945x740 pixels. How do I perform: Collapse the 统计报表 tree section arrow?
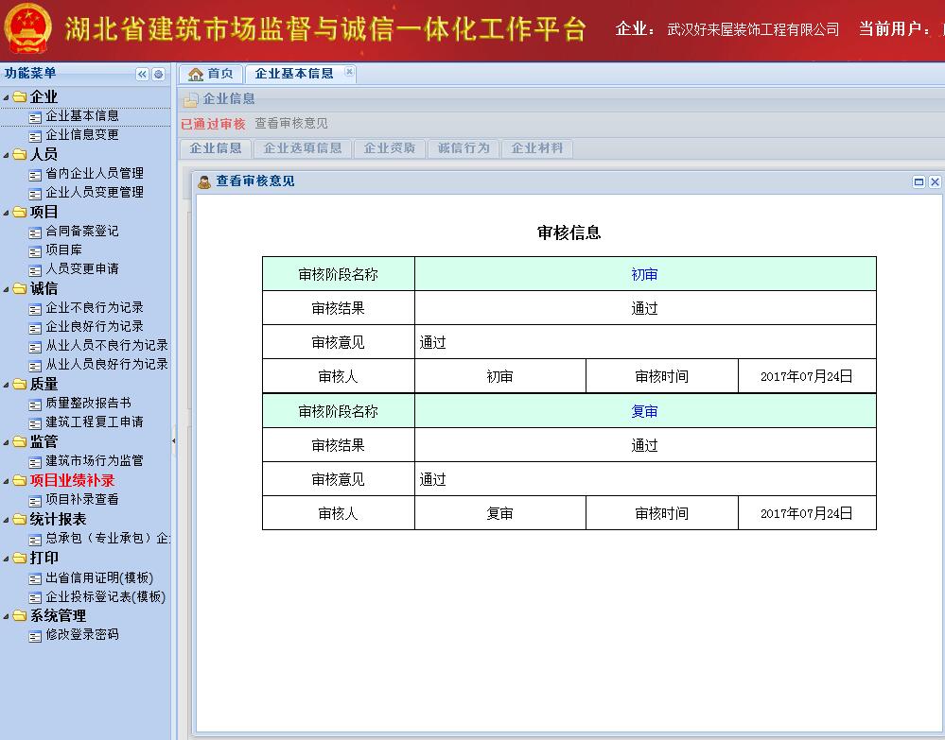[x=7, y=520]
